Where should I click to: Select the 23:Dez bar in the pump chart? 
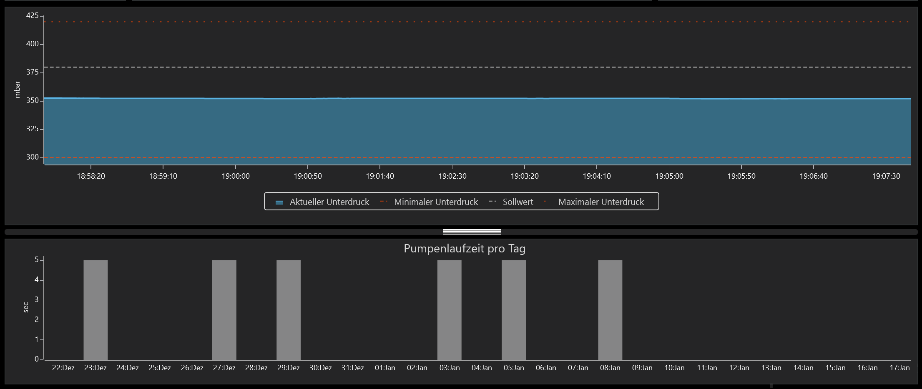click(x=95, y=310)
